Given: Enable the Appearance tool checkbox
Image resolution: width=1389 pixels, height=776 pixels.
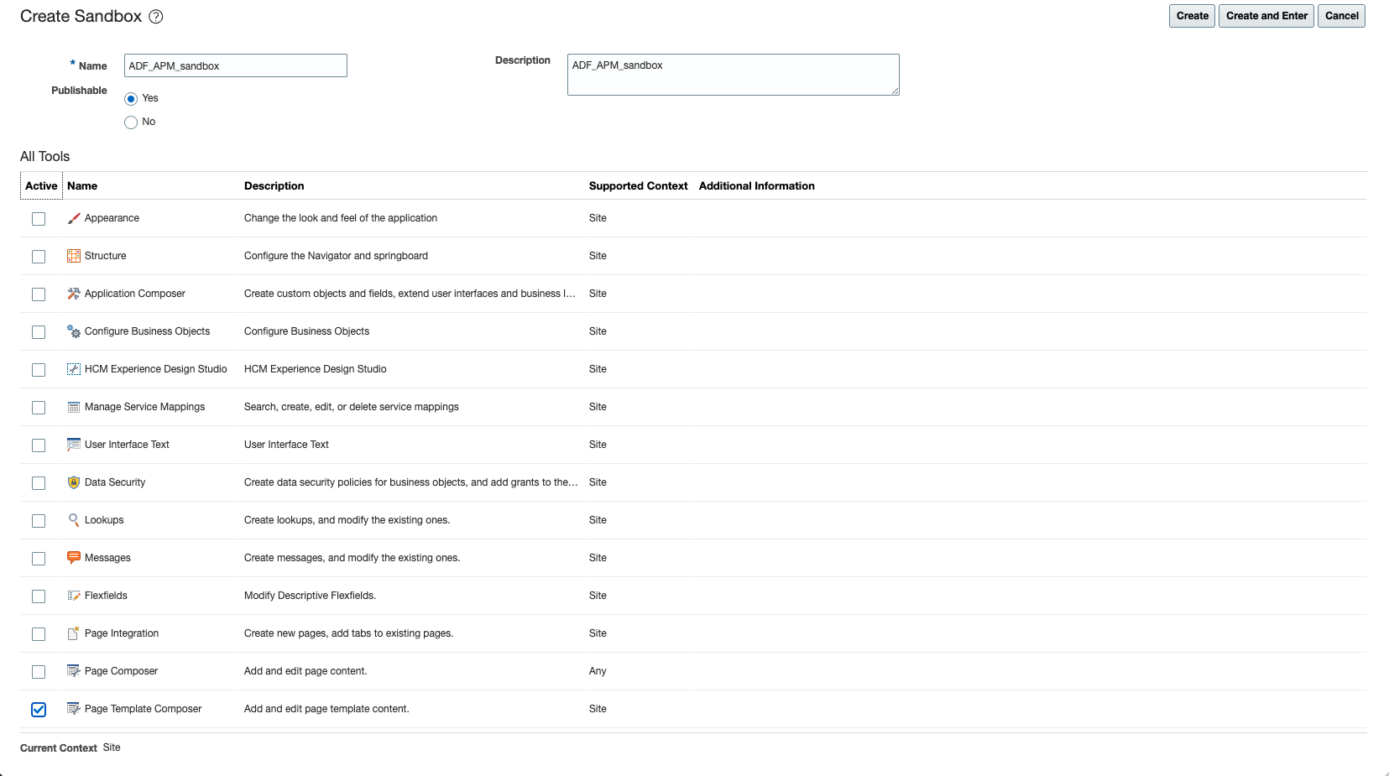Looking at the screenshot, I should pos(39,218).
